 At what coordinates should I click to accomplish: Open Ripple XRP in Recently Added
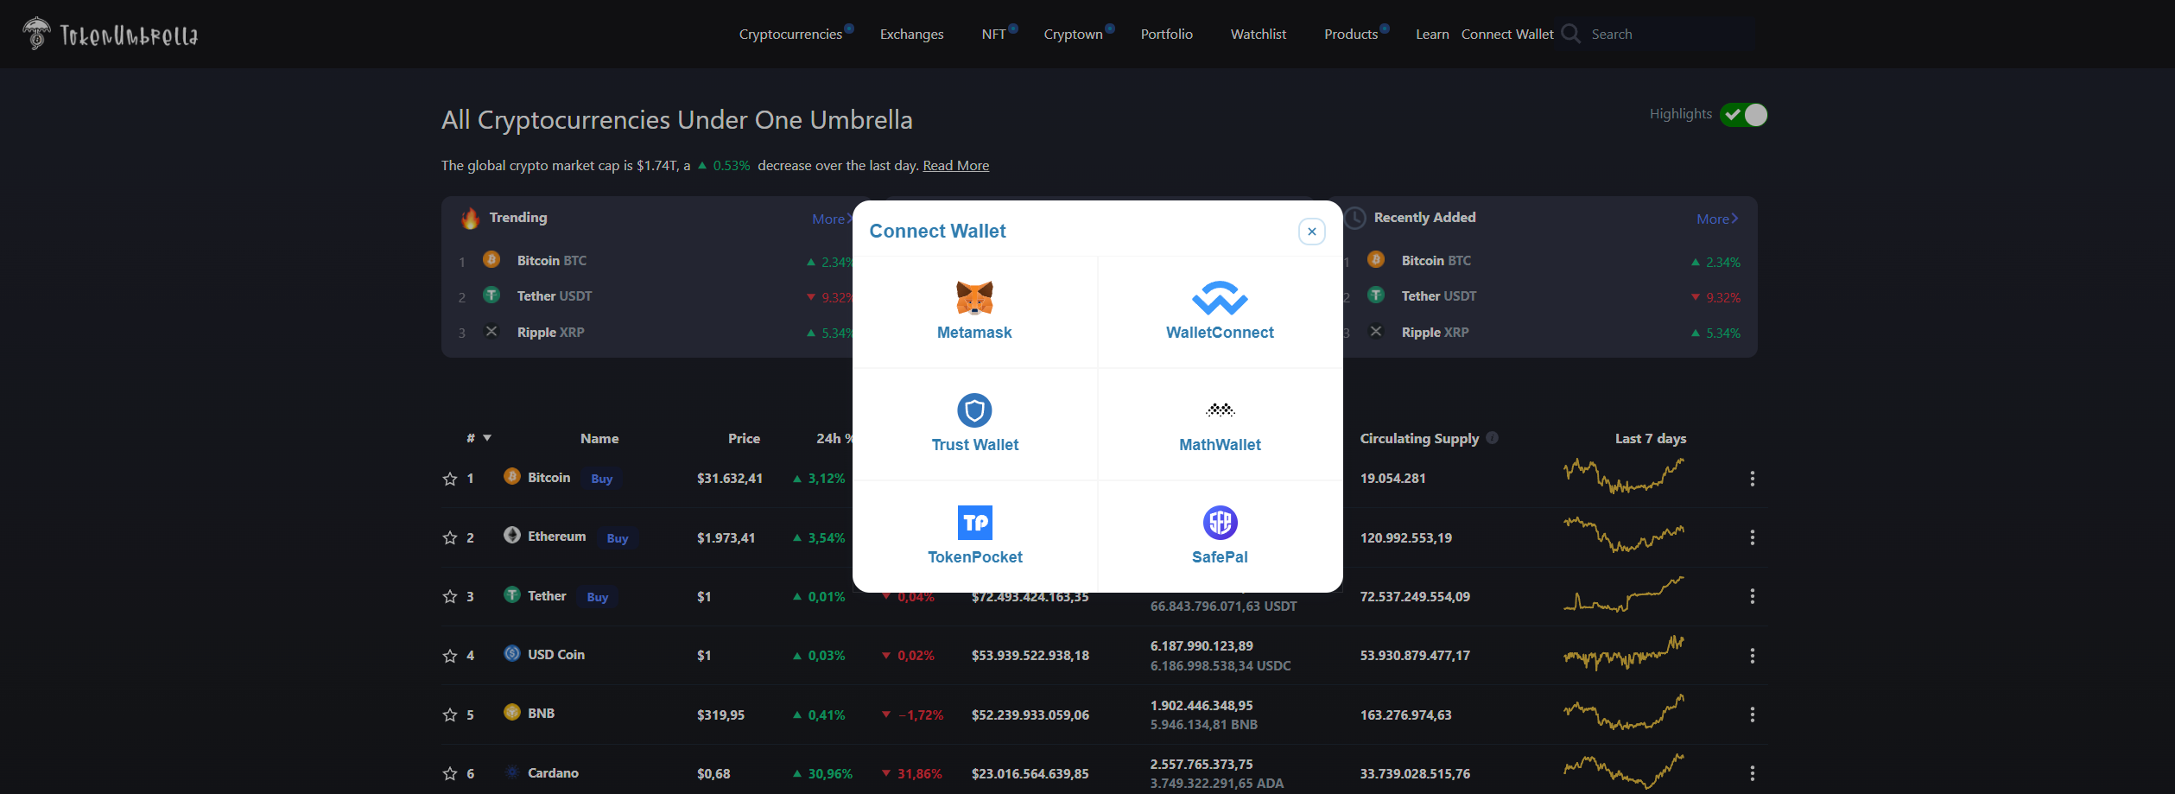coord(1435,333)
